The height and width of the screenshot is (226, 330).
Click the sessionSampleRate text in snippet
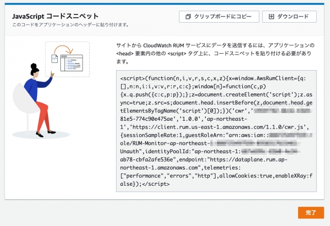[x=151, y=135]
